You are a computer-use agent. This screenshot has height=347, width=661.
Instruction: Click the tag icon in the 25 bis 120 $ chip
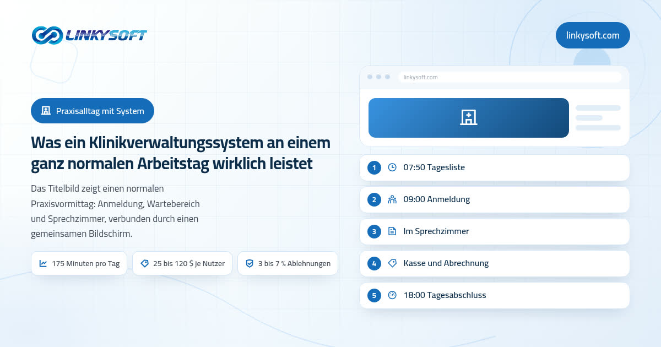(144, 264)
